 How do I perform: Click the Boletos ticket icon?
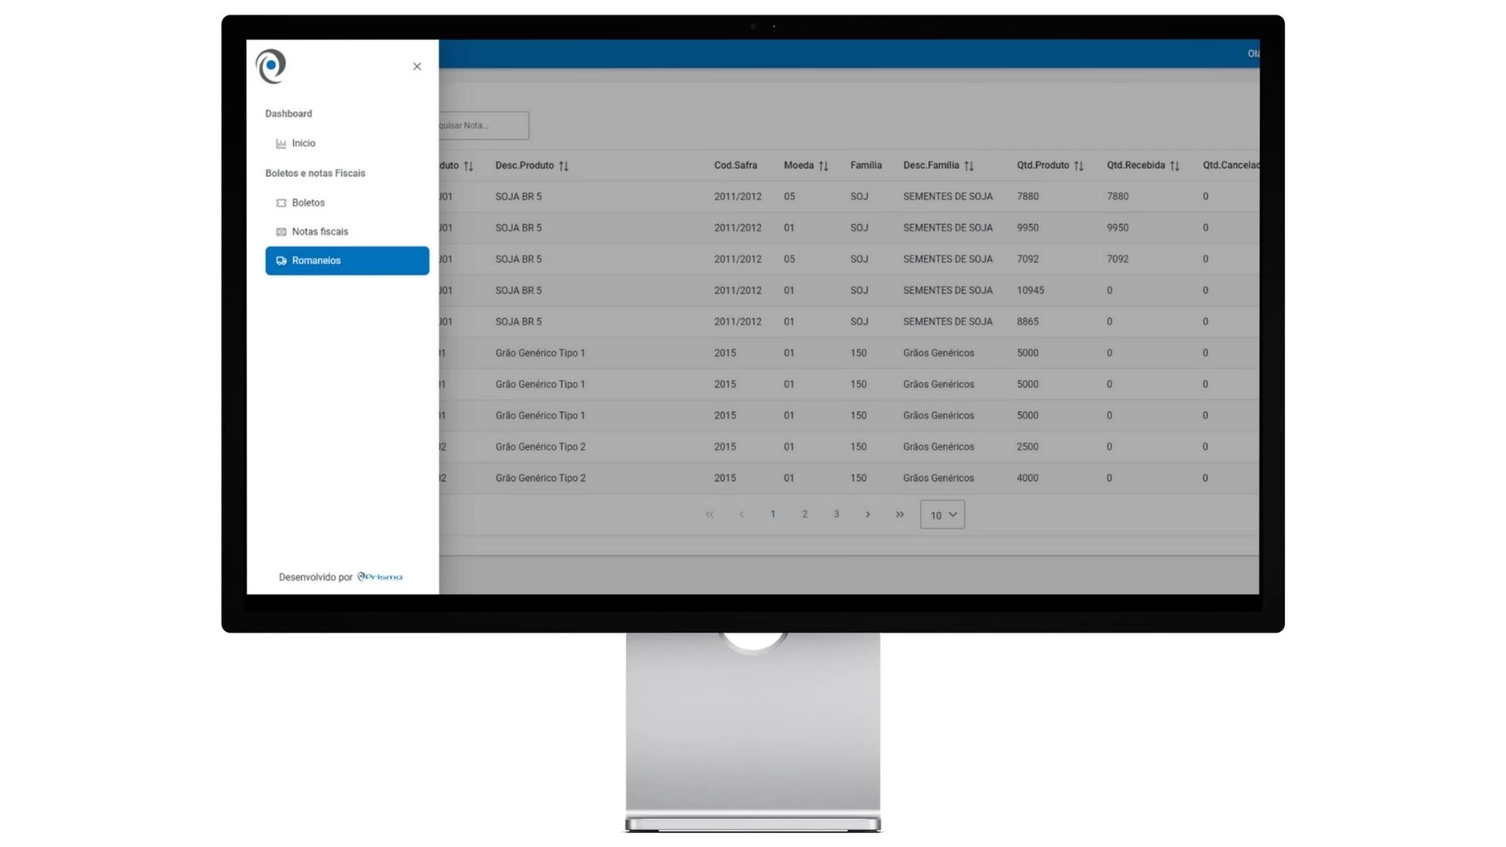[x=281, y=202]
